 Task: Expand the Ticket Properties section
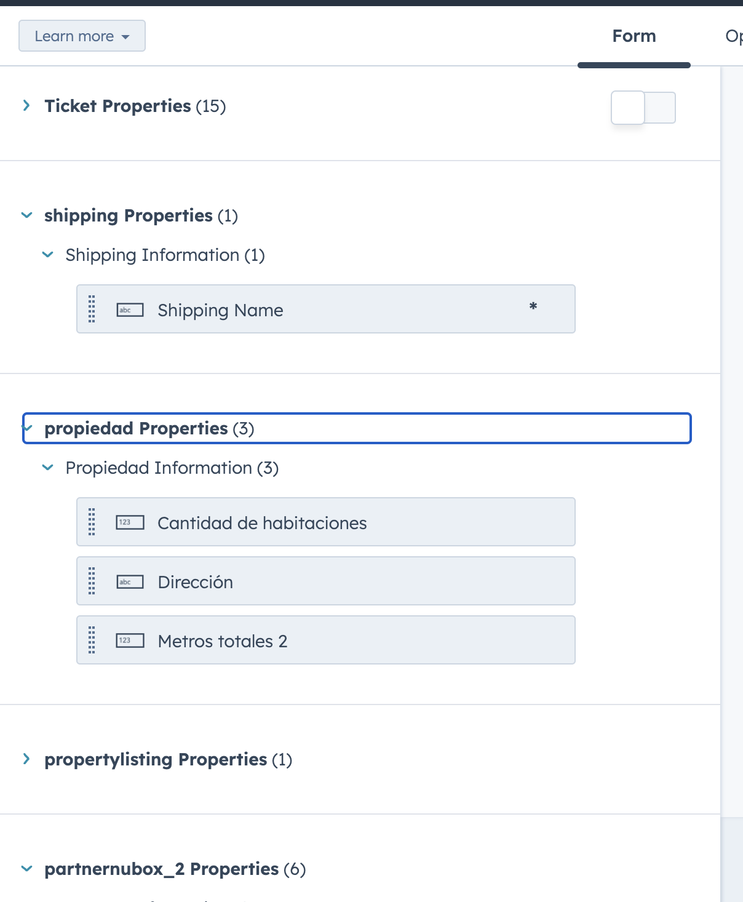[x=26, y=105]
